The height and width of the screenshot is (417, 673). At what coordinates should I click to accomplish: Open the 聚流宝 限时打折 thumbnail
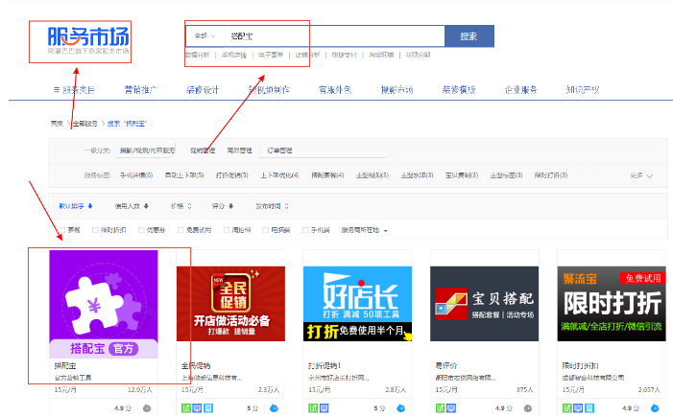[x=612, y=304]
